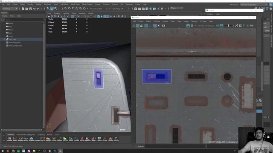Undo the last action in the status line
Image resolution: width=273 pixels, height=153 pixels.
(x=34, y=8)
